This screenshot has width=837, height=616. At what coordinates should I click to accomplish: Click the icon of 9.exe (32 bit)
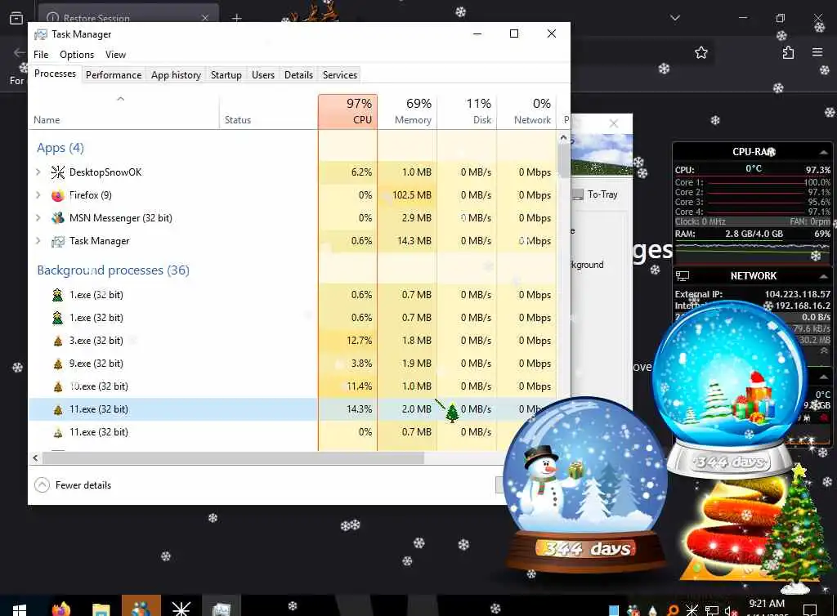[x=58, y=364]
